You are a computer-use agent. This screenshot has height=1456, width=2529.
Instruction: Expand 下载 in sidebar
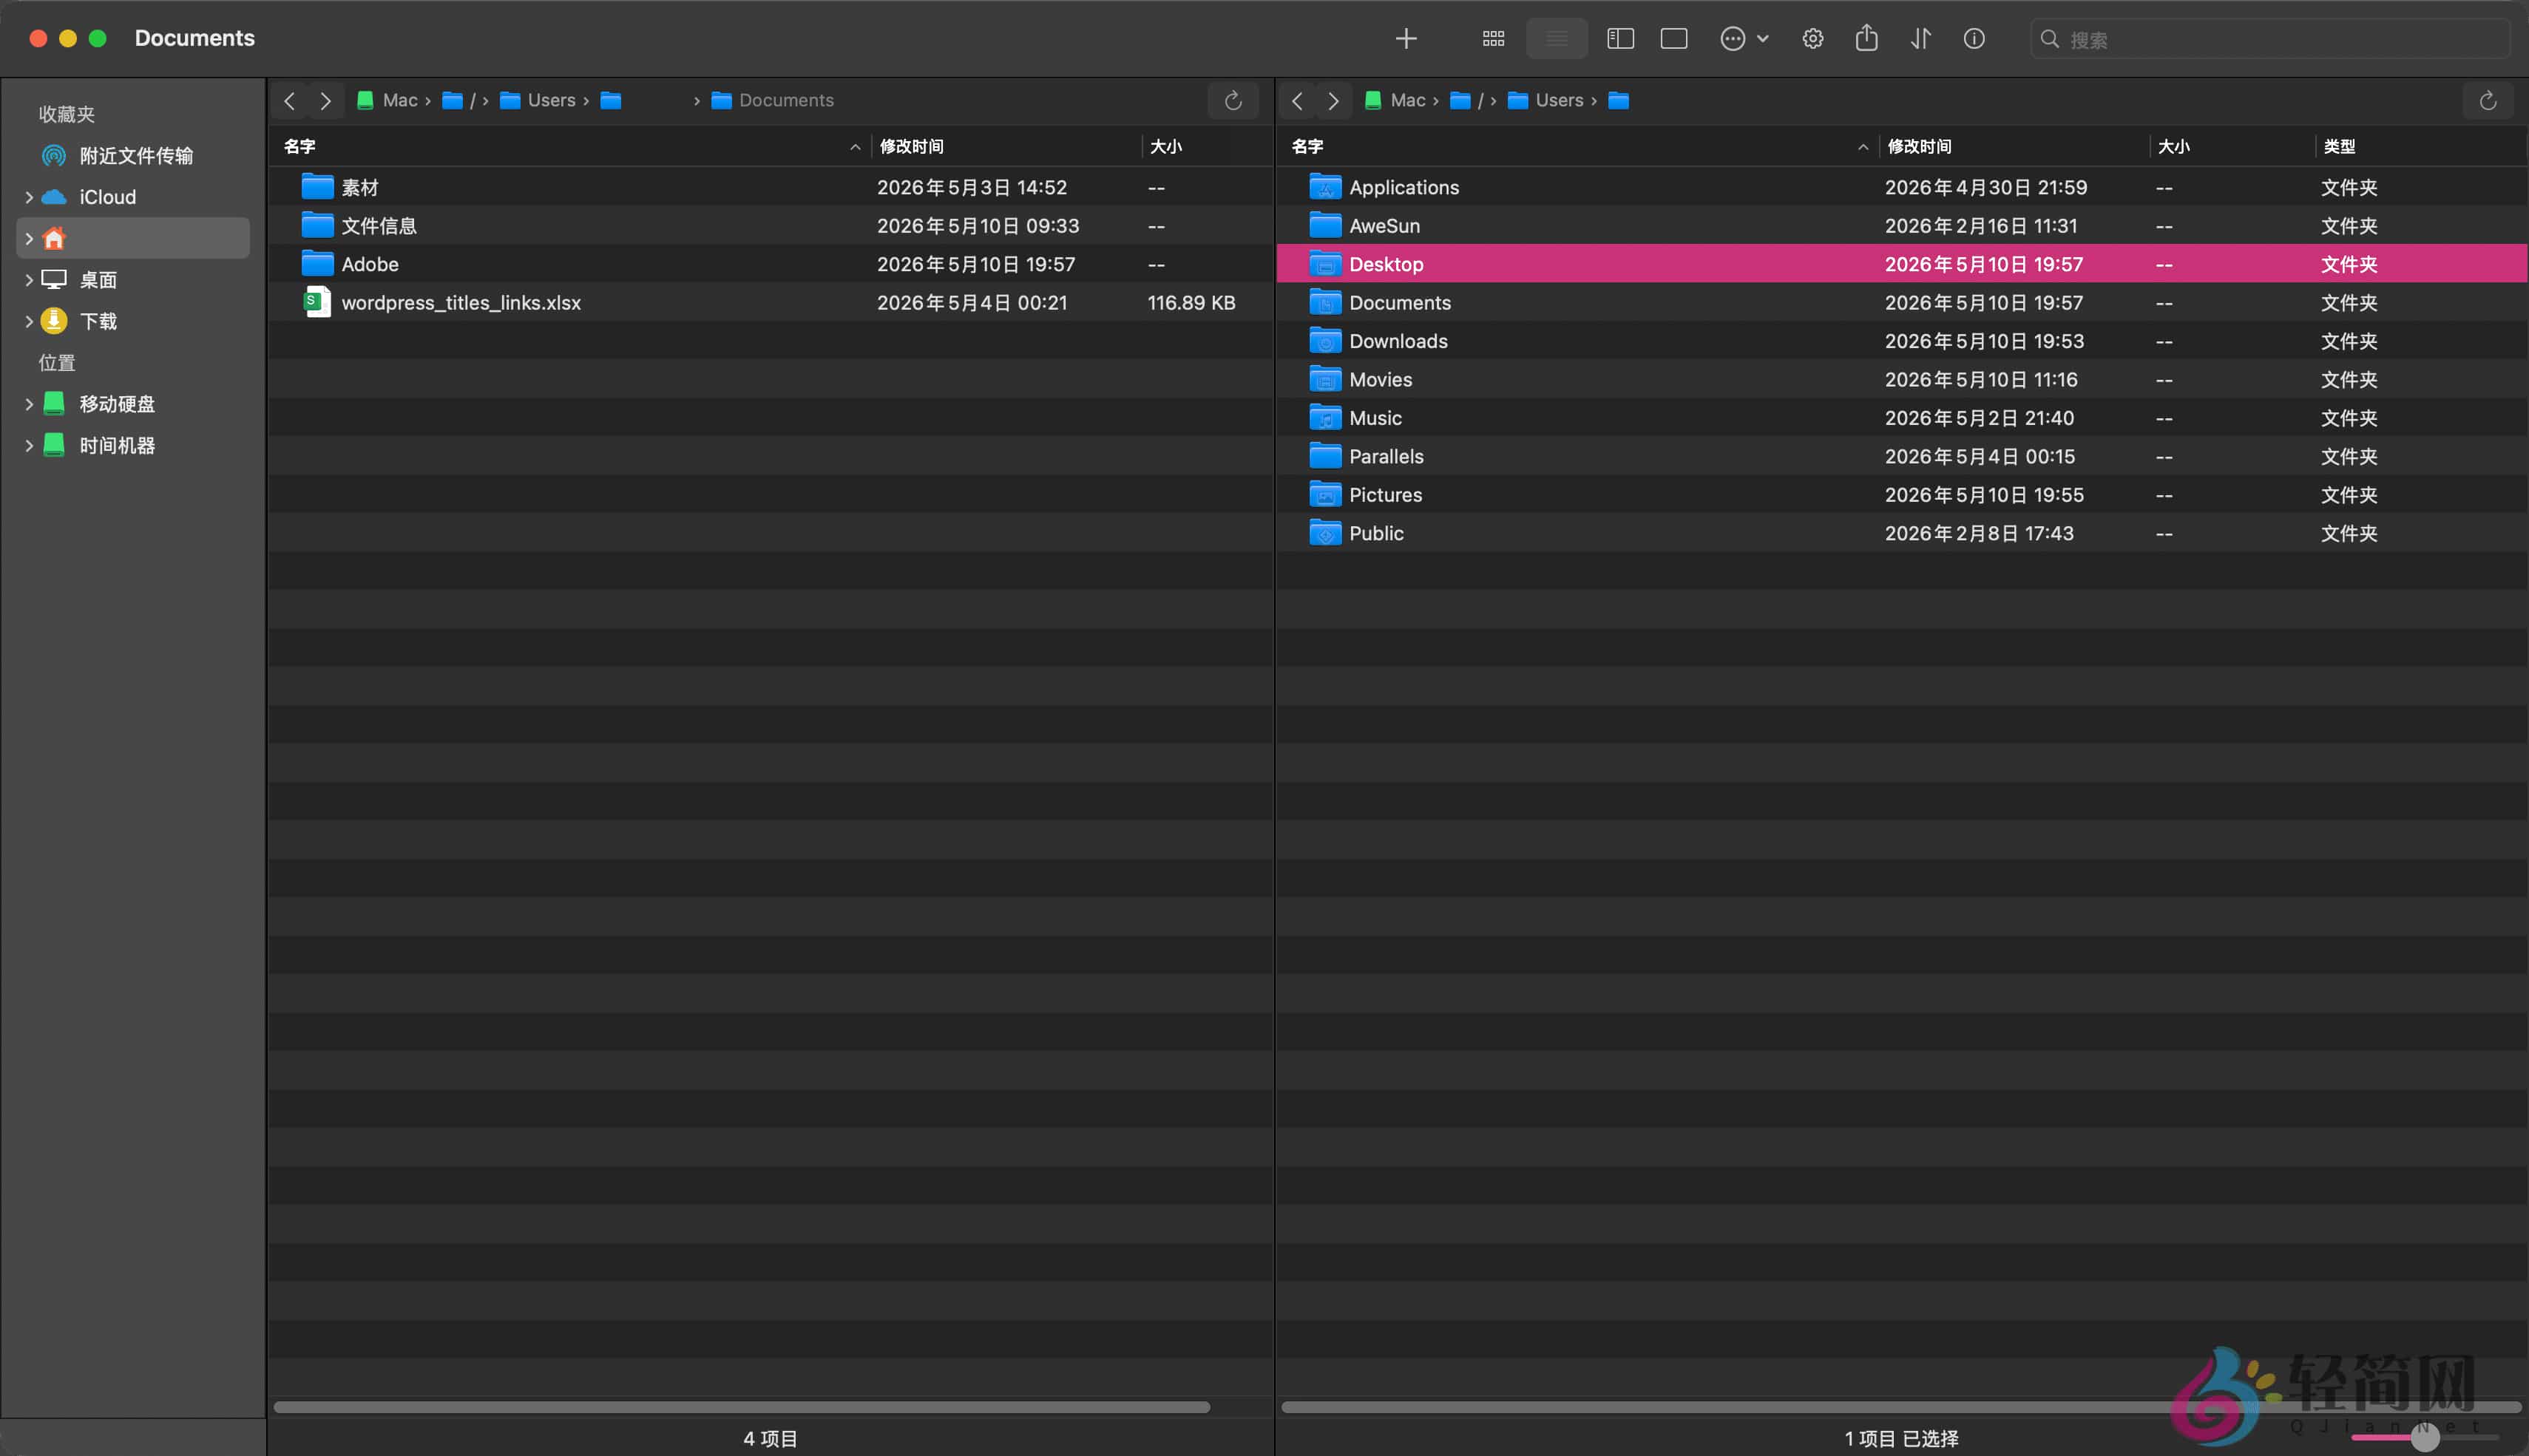click(x=29, y=321)
